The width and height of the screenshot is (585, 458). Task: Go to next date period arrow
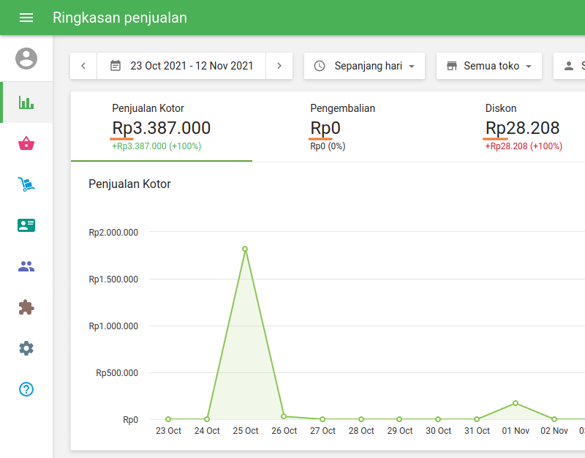pos(279,66)
